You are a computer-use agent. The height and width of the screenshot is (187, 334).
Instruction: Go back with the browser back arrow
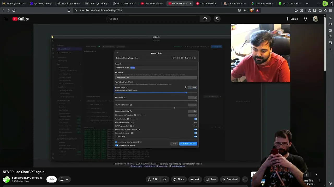click(x=3, y=10)
